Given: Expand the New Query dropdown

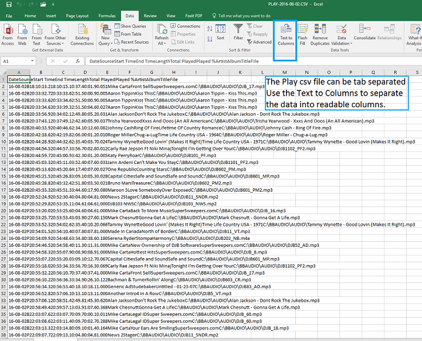Looking at the screenshot, I should click(x=105, y=35).
